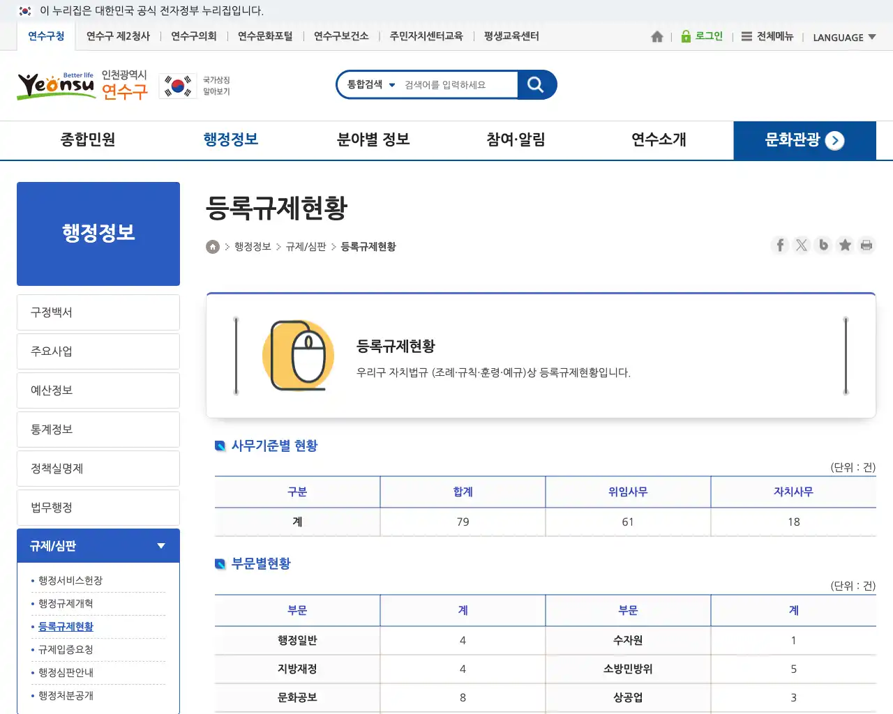Go to the 문화관광 button
893x714 pixels.
pyautogui.click(x=804, y=140)
